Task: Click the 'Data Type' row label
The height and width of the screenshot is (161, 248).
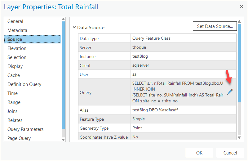Action: 89,38
